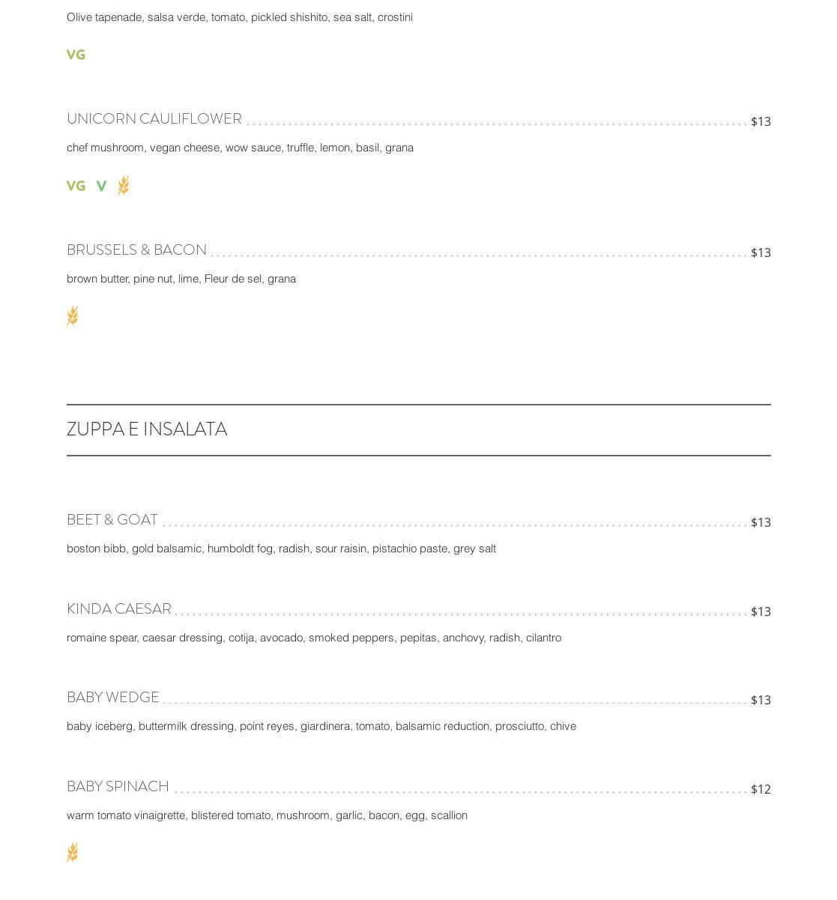Click the wheat gluten icon under Unicorn Cauliflower
This screenshot has width=837, height=900.
124,185
